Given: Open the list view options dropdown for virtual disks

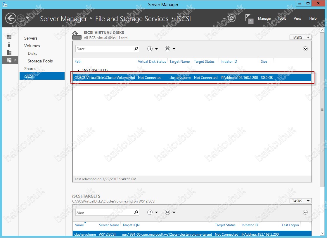Looking at the screenshot, I should point(153,49).
